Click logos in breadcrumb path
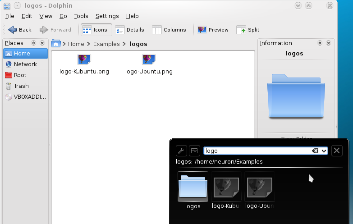Screen dimensions: 353x224 pos(138,44)
